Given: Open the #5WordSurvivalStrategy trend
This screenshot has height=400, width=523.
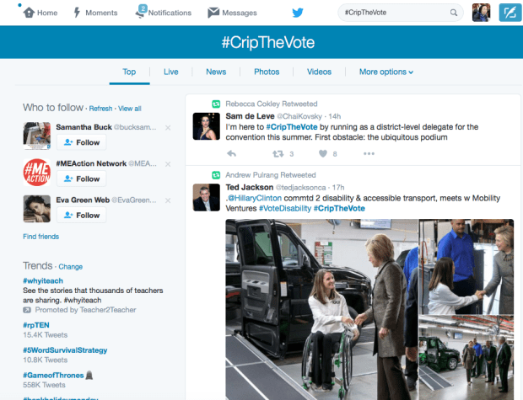Looking at the screenshot, I should tap(65, 350).
